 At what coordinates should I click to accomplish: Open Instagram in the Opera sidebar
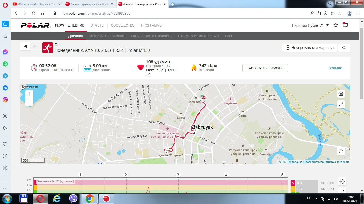5,100
